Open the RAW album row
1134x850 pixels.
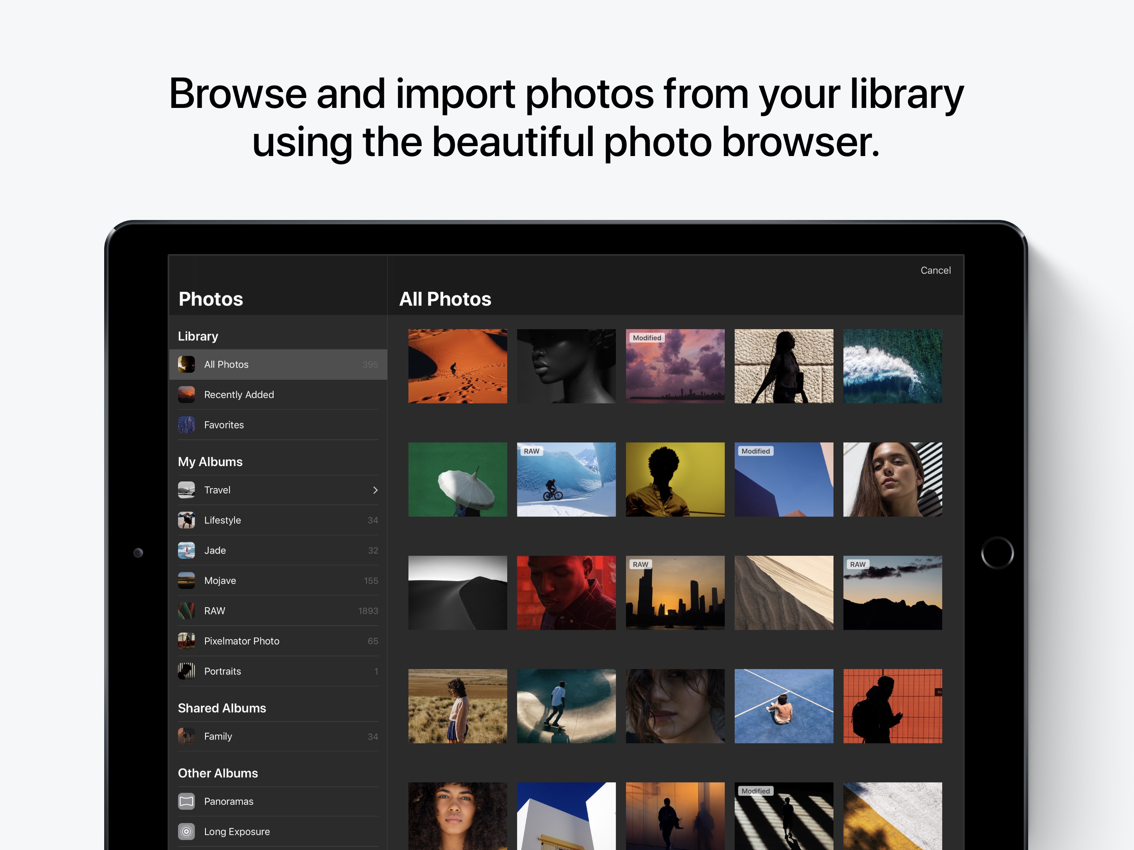coord(278,611)
